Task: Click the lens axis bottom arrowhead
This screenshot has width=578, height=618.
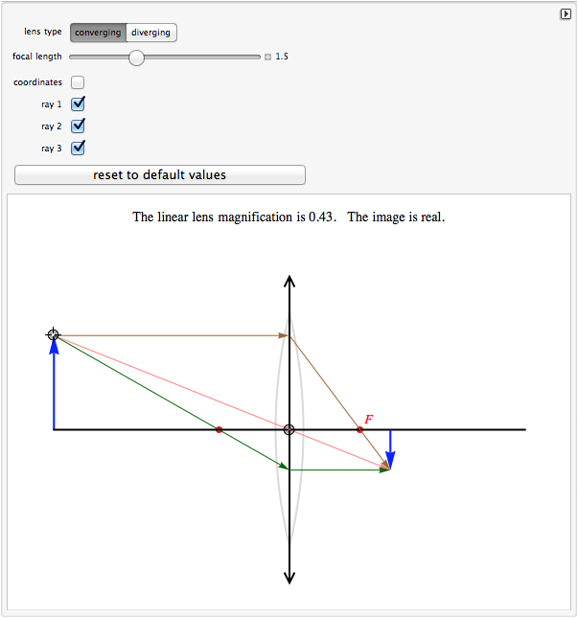Action: coord(289,578)
